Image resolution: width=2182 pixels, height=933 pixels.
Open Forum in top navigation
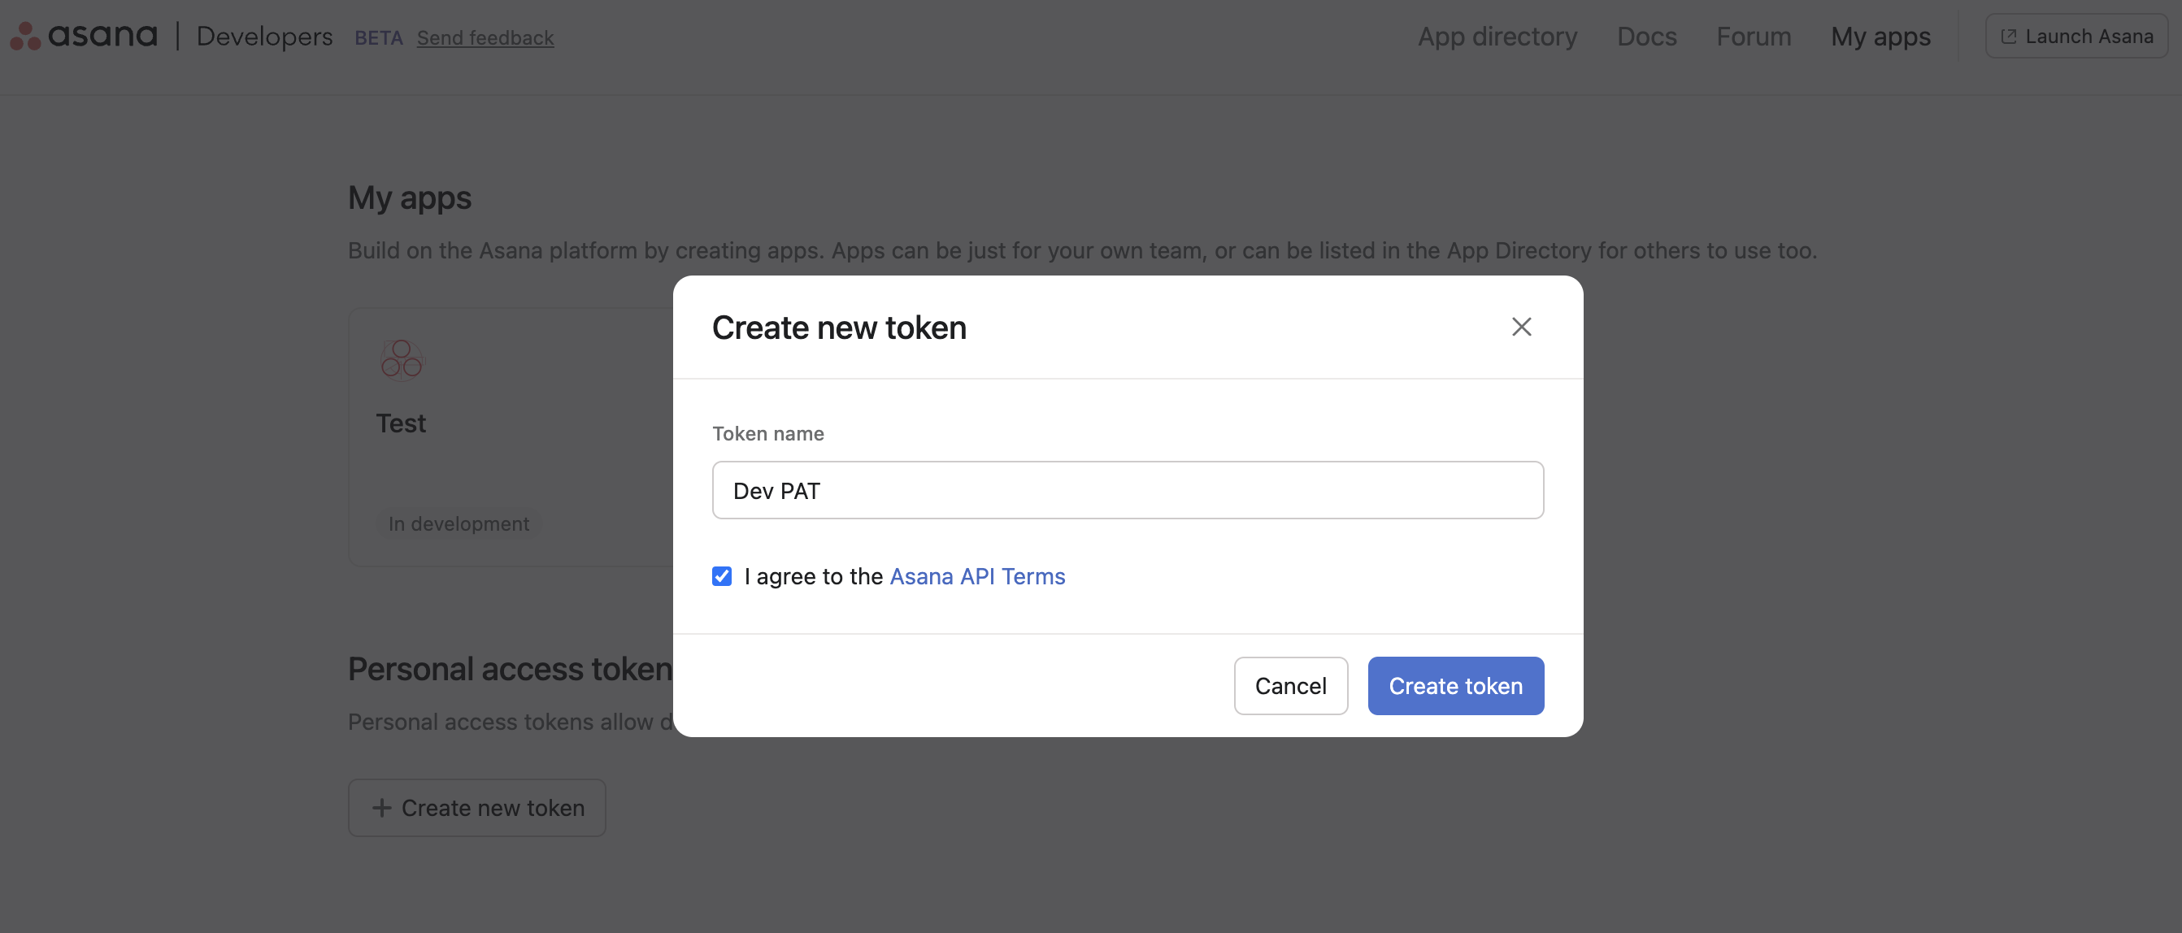tap(1754, 37)
